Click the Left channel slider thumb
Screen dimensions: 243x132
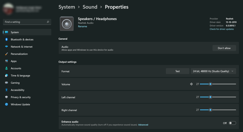coord(211,97)
